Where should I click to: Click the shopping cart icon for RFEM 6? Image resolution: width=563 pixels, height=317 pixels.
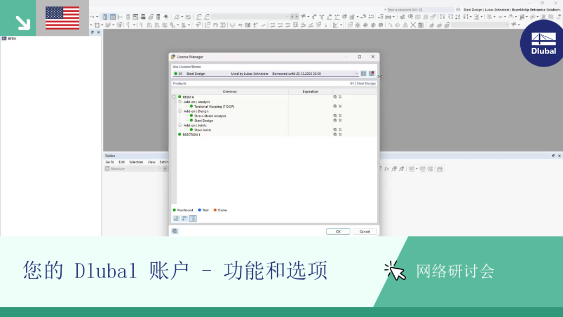coord(340,97)
